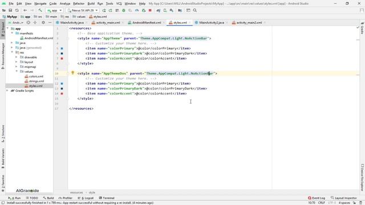This screenshot has height=205, width=365.
Task: Collapse the app module tree node
Action: click(7, 28)
